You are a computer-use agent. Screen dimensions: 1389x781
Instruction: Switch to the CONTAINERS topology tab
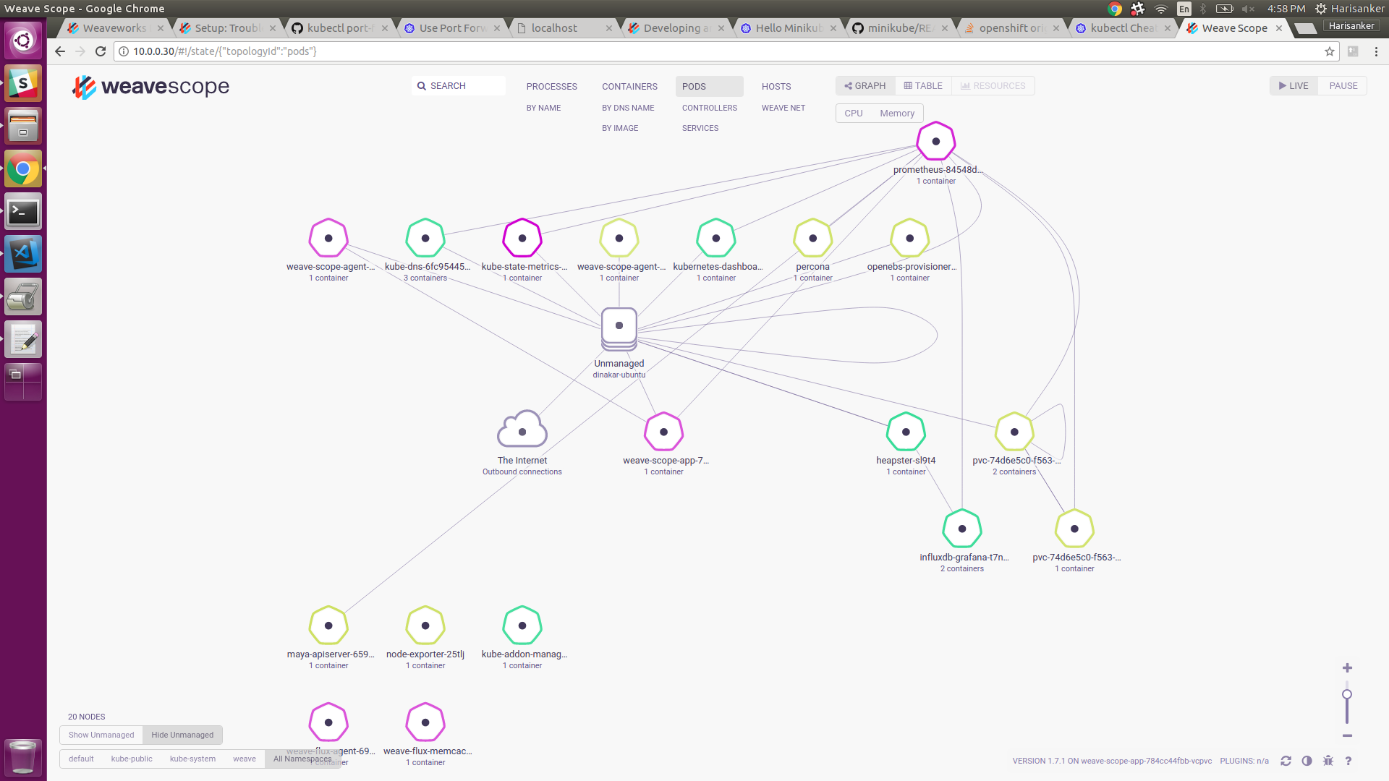click(629, 86)
